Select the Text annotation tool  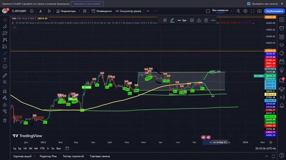(x=5, y=60)
